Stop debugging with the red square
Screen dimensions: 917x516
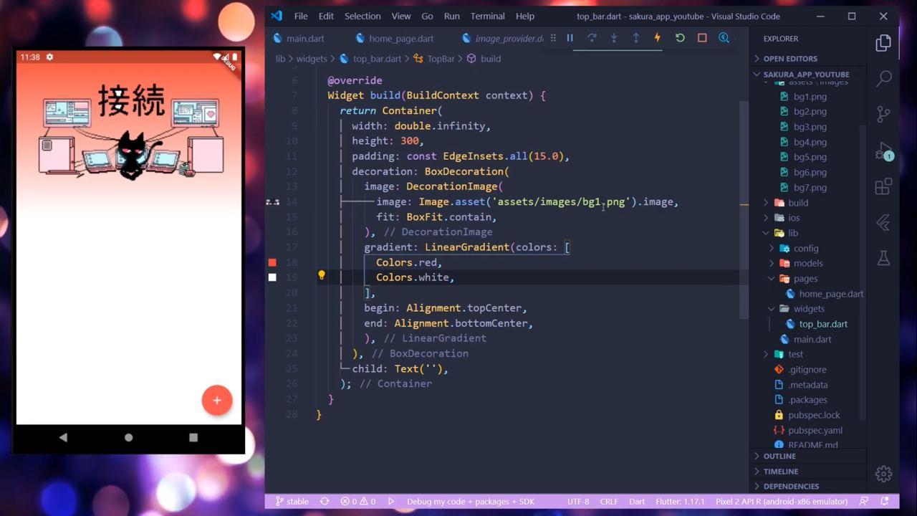(x=702, y=38)
